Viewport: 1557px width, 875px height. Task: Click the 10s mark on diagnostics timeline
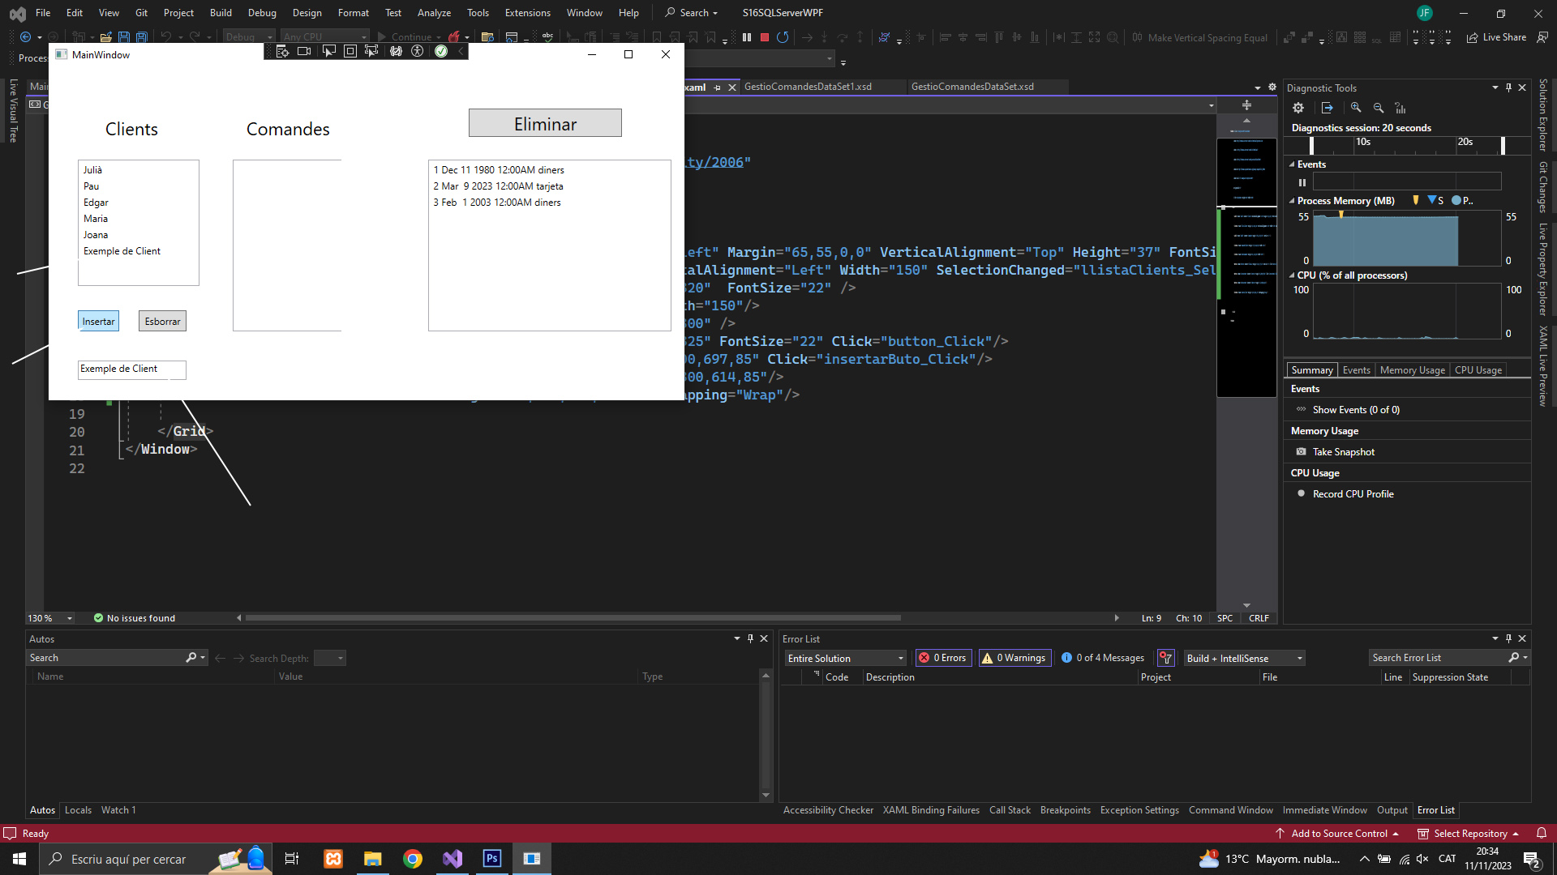pos(1363,142)
